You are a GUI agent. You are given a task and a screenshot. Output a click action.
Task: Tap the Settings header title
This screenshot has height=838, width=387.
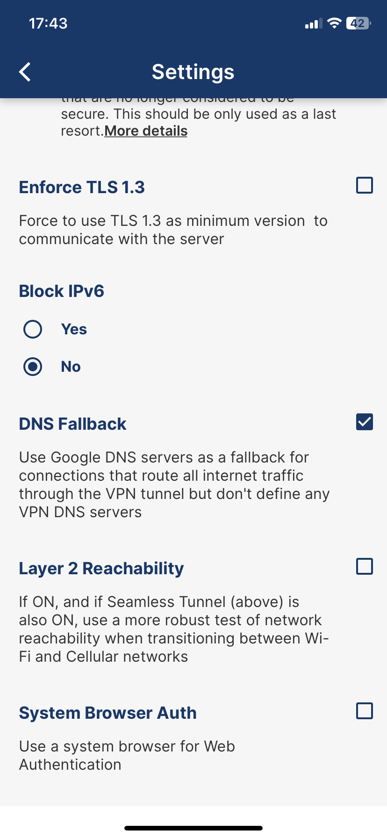point(193,72)
